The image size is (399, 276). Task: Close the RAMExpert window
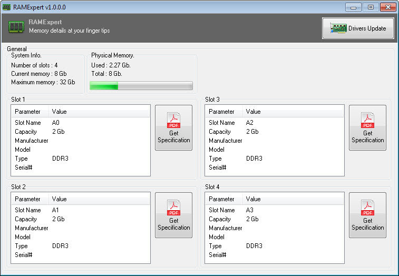(388, 7)
